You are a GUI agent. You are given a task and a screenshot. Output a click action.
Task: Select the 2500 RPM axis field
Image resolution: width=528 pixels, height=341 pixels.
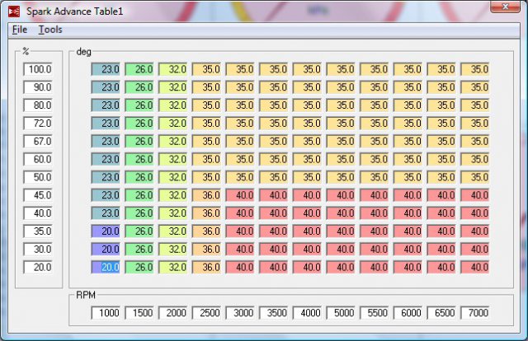(x=207, y=313)
